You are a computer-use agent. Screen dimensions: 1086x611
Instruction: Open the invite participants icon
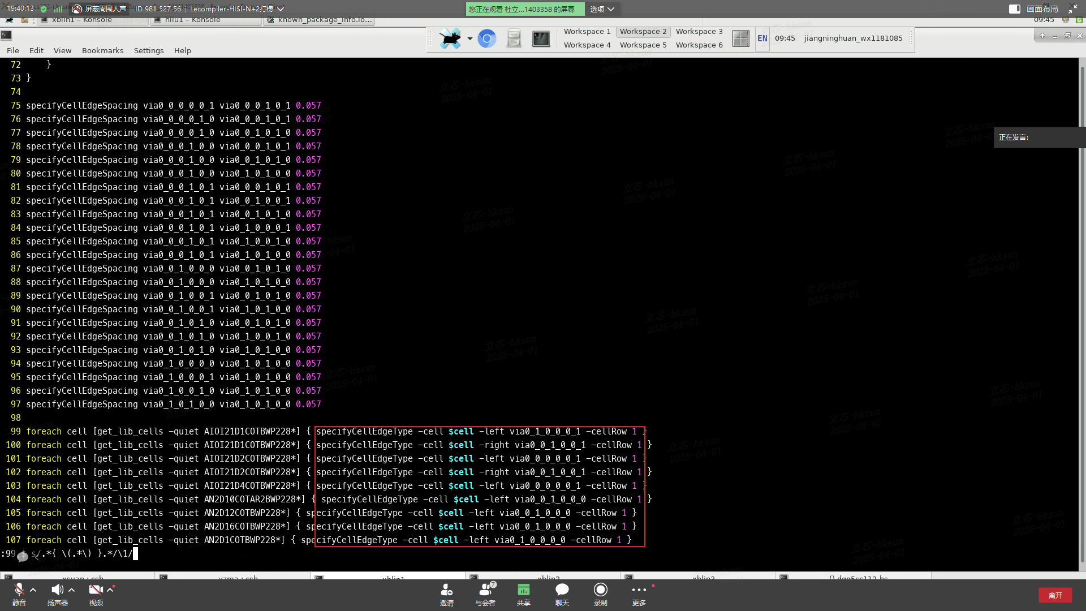tap(446, 590)
